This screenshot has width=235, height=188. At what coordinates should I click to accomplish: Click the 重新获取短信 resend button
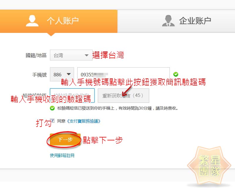pos(123,95)
